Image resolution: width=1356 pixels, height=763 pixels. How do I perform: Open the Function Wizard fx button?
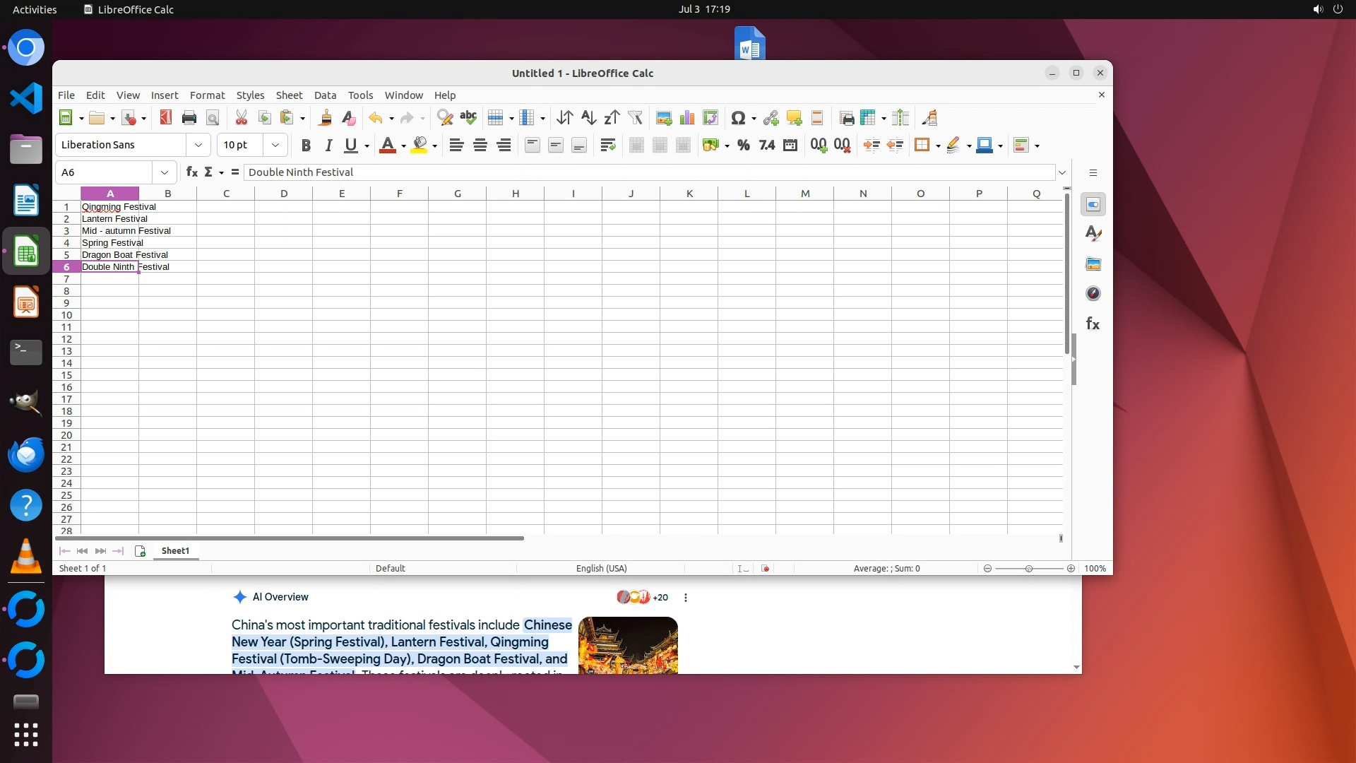click(191, 172)
